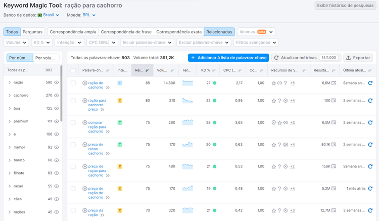The height and width of the screenshot is (221, 379).
Task: Sort by Volume column icon
Action: tap(173, 70)
